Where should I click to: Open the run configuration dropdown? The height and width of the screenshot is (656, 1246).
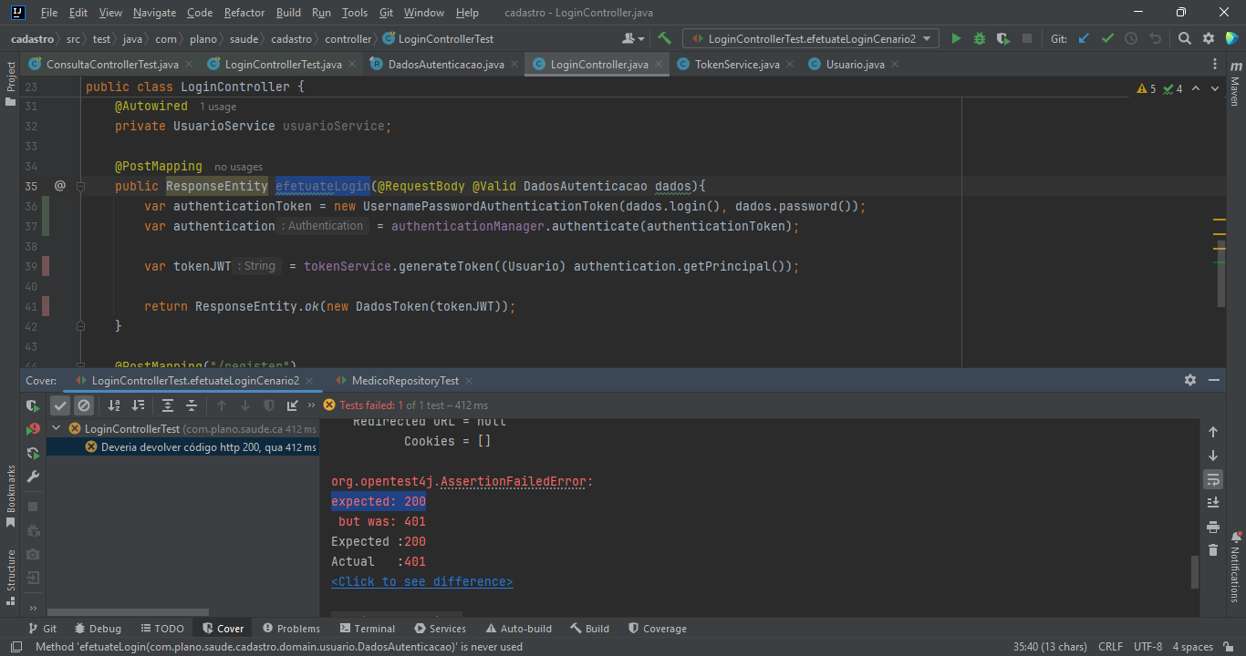tap(811, 39)
